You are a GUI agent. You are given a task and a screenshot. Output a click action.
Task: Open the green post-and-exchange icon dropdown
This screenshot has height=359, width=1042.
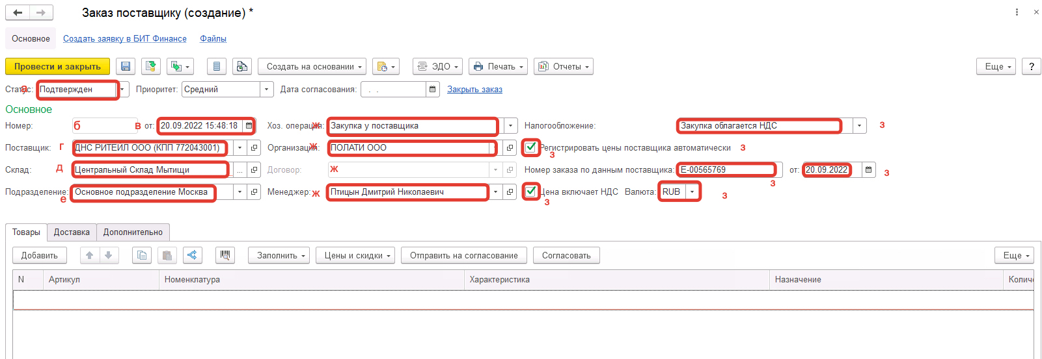(180, 66)
